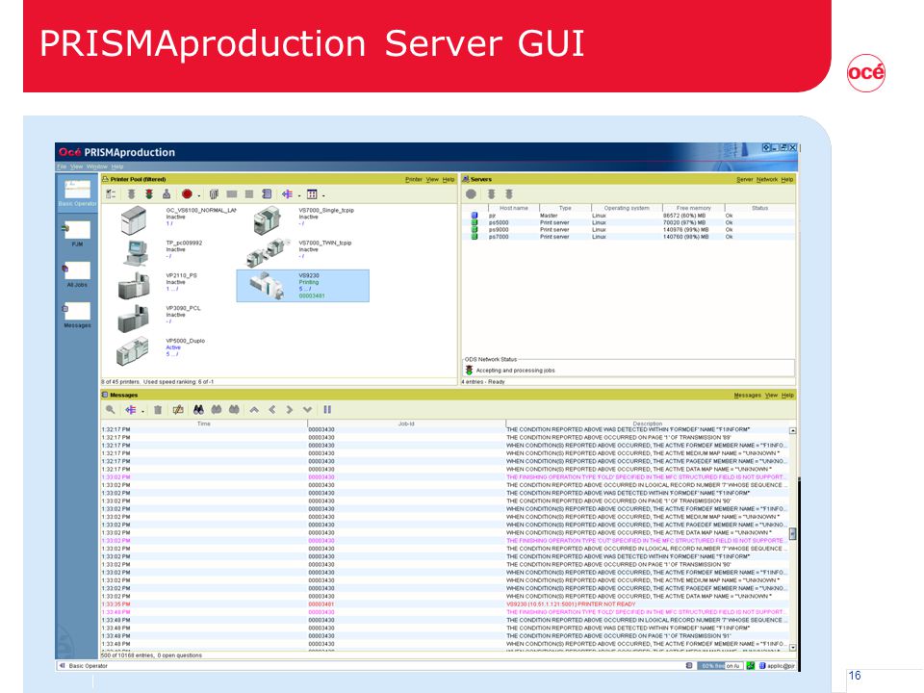The width and height of the screenshot is (924, 693).
Task: Sort servers by Status column
Action: click(759, 208)
